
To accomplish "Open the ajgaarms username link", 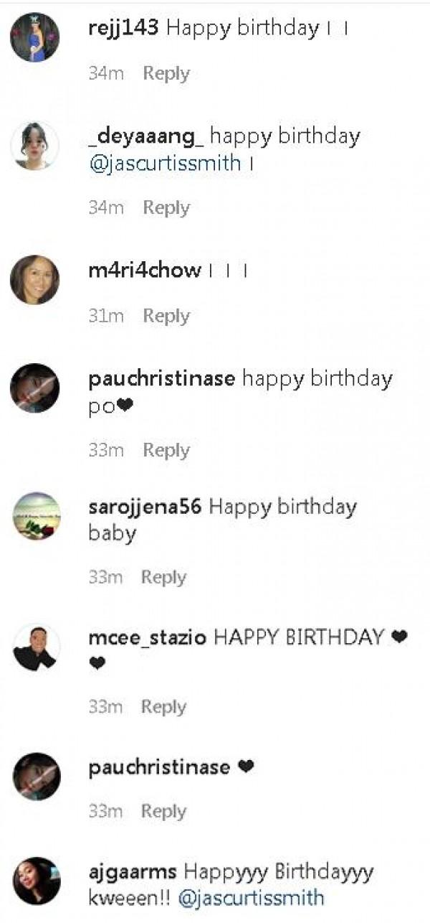I will [x=133, y=873].
